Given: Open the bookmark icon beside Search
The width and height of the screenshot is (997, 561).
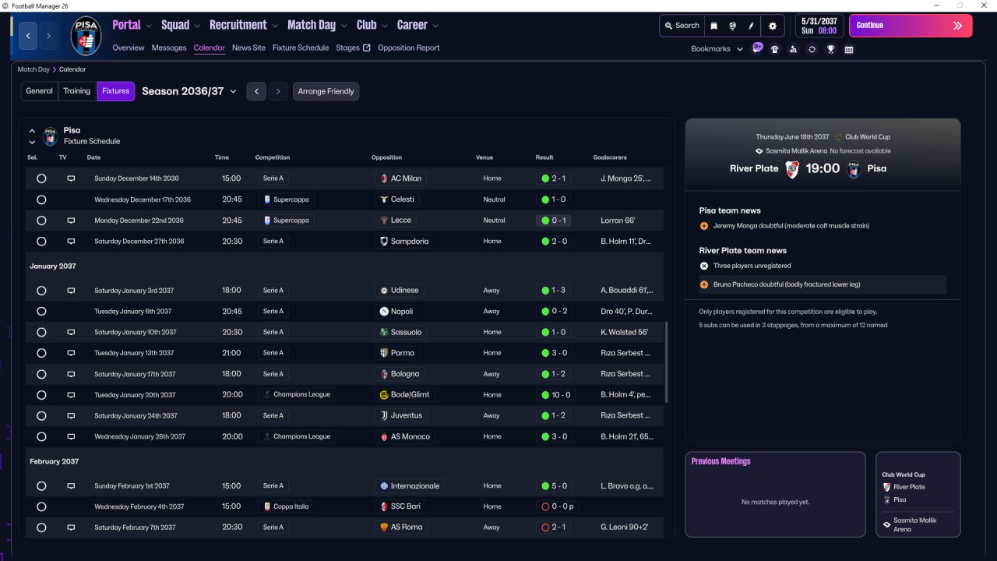Looking at the screenshot, I should 713,26.
